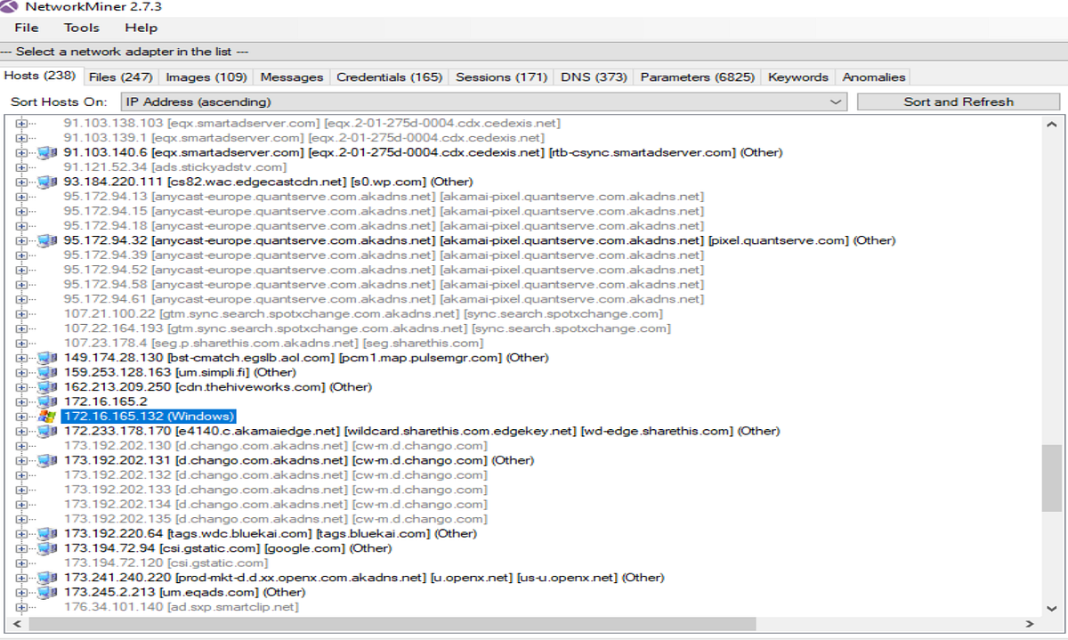
Task: Click the host icon beside 91.103.140.6
Action: [47, 152]
